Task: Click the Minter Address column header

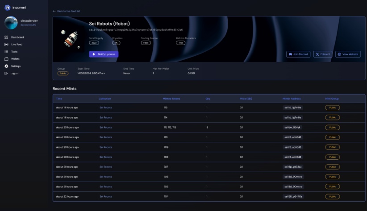Action: [292, 99]
